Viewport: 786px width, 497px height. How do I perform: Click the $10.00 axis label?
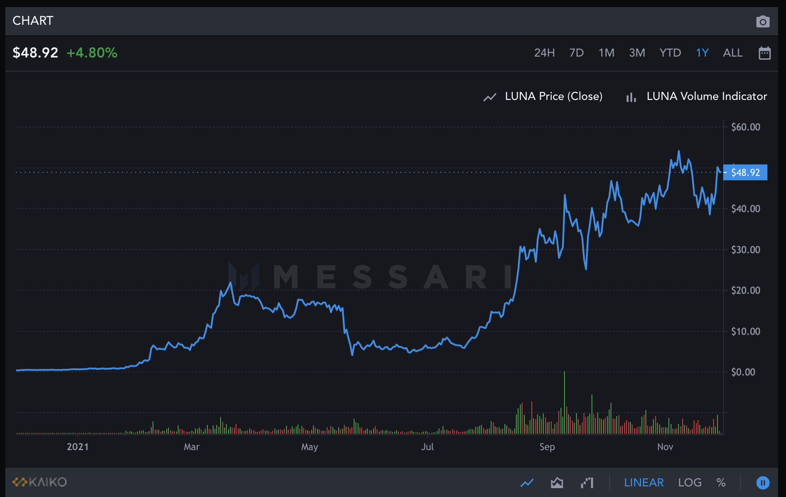pos(746,332)
